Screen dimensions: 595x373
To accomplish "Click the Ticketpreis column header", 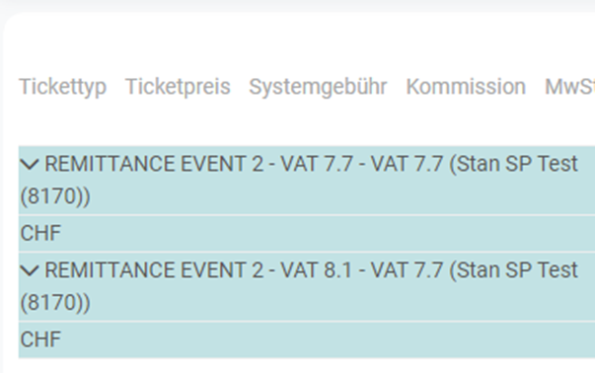I will 178,87.
